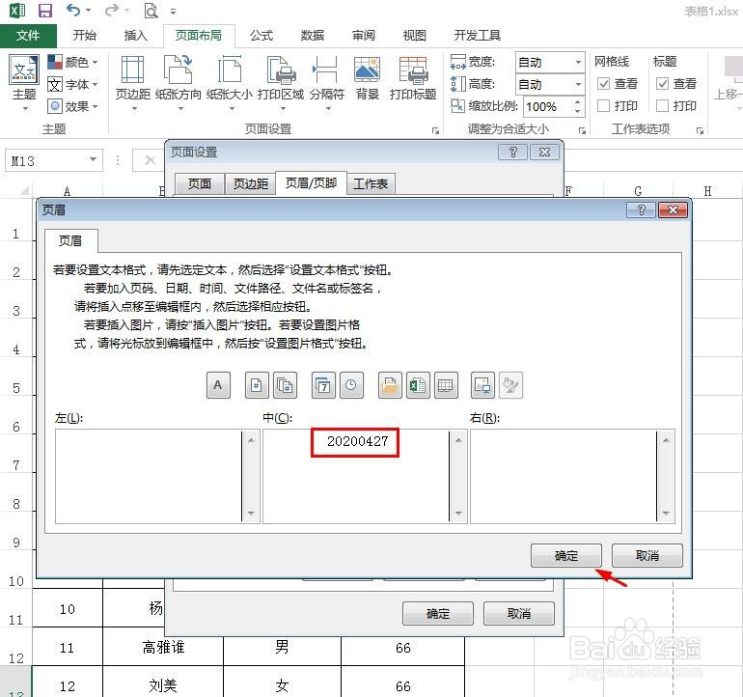Expand the Name Box dropdown arrow

pos(94,160)
